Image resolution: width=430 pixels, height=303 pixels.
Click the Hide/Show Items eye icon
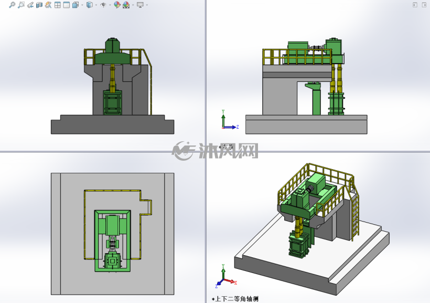(103, 5)
